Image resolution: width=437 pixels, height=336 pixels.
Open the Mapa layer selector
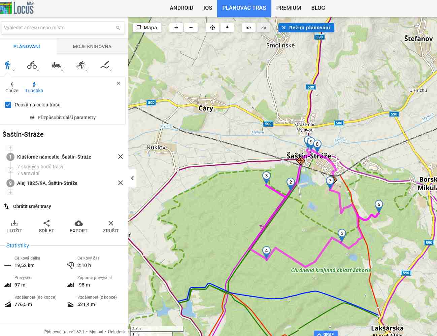(x=147, y=28)
